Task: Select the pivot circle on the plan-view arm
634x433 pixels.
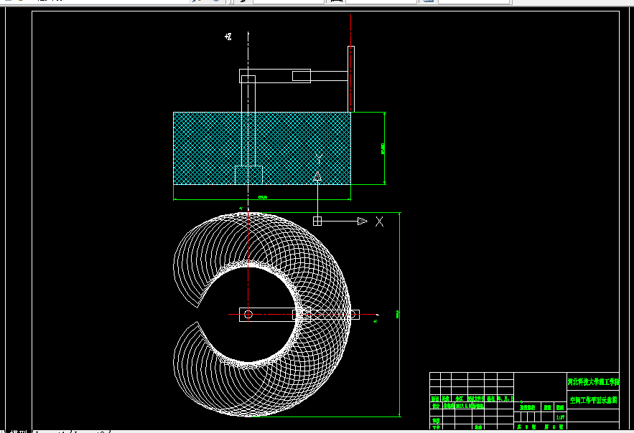Action: point(248,315)
